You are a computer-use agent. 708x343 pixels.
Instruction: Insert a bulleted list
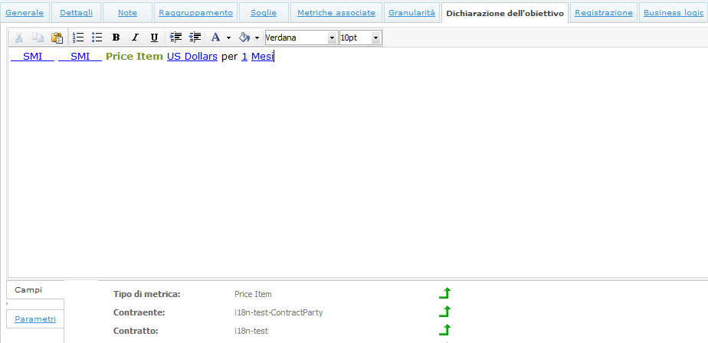click(97, 38)
